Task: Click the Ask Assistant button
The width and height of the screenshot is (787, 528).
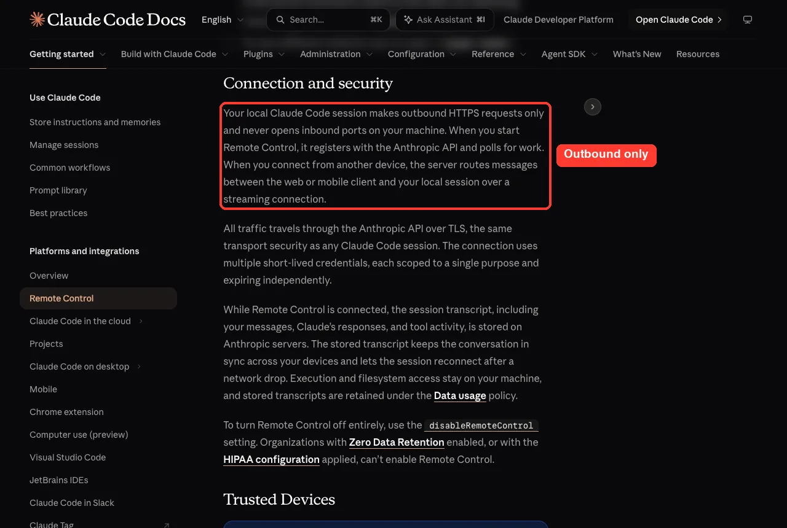Action: coord(445,20)
